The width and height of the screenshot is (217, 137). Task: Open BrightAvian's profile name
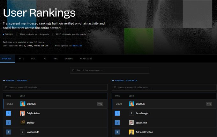[x=33, y=113]
